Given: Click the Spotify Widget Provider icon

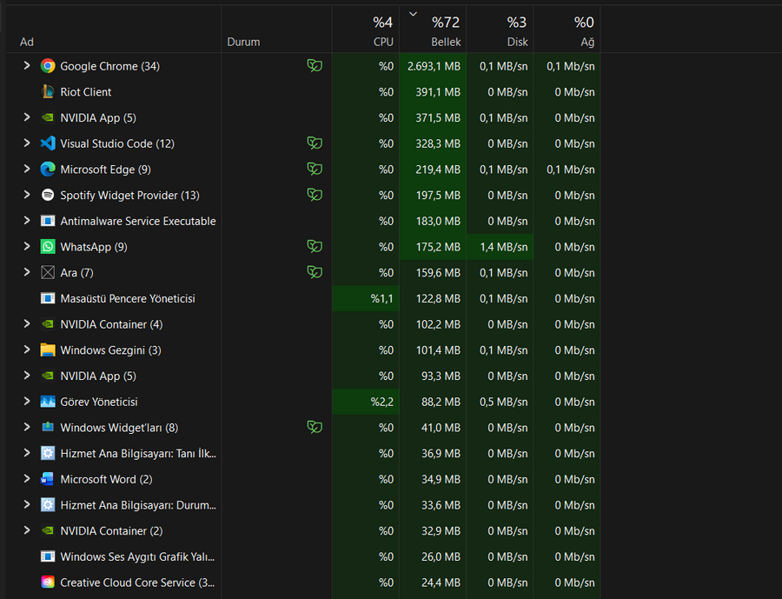Looking at the screenshot, I should 48,195.
